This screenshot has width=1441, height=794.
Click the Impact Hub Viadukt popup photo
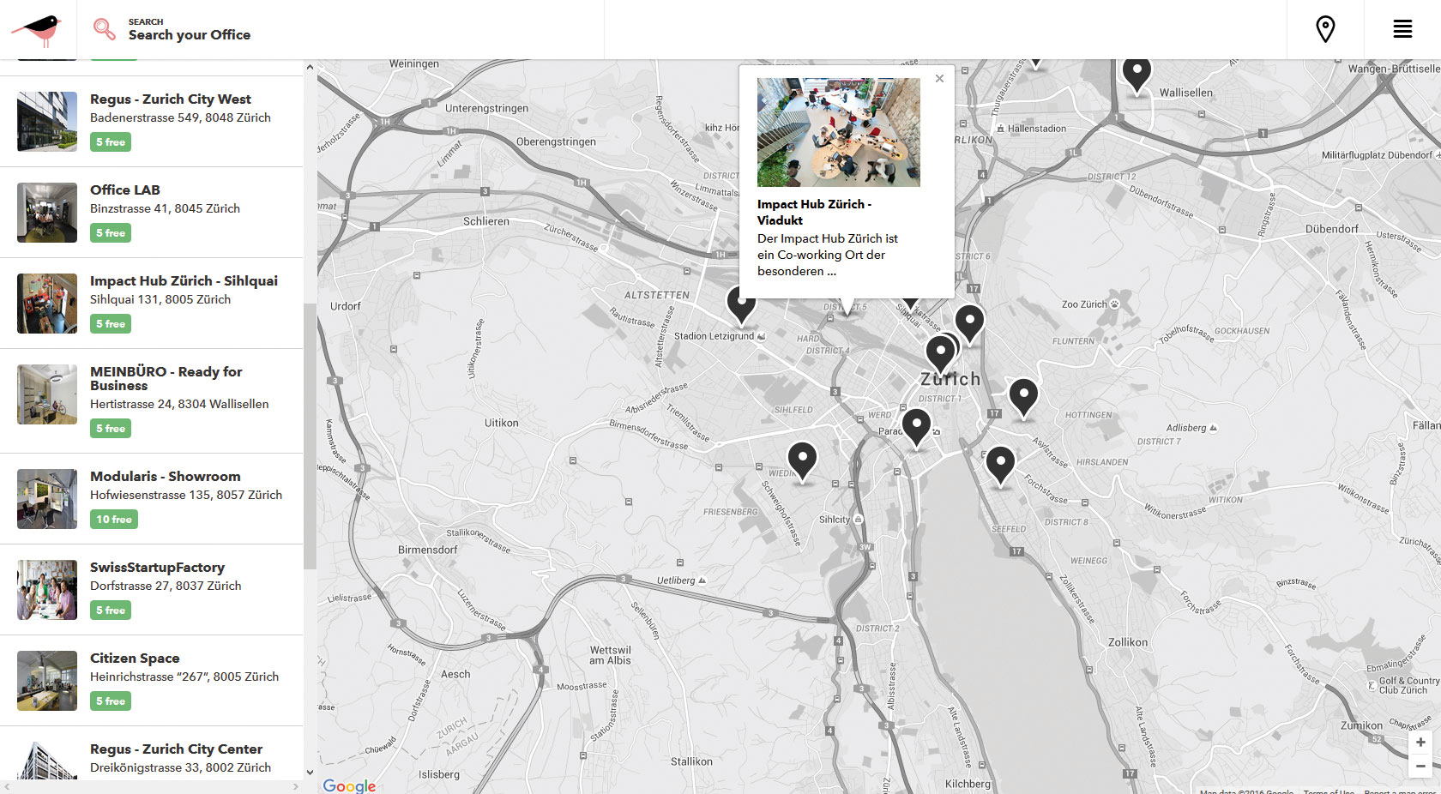click(838, 132)
